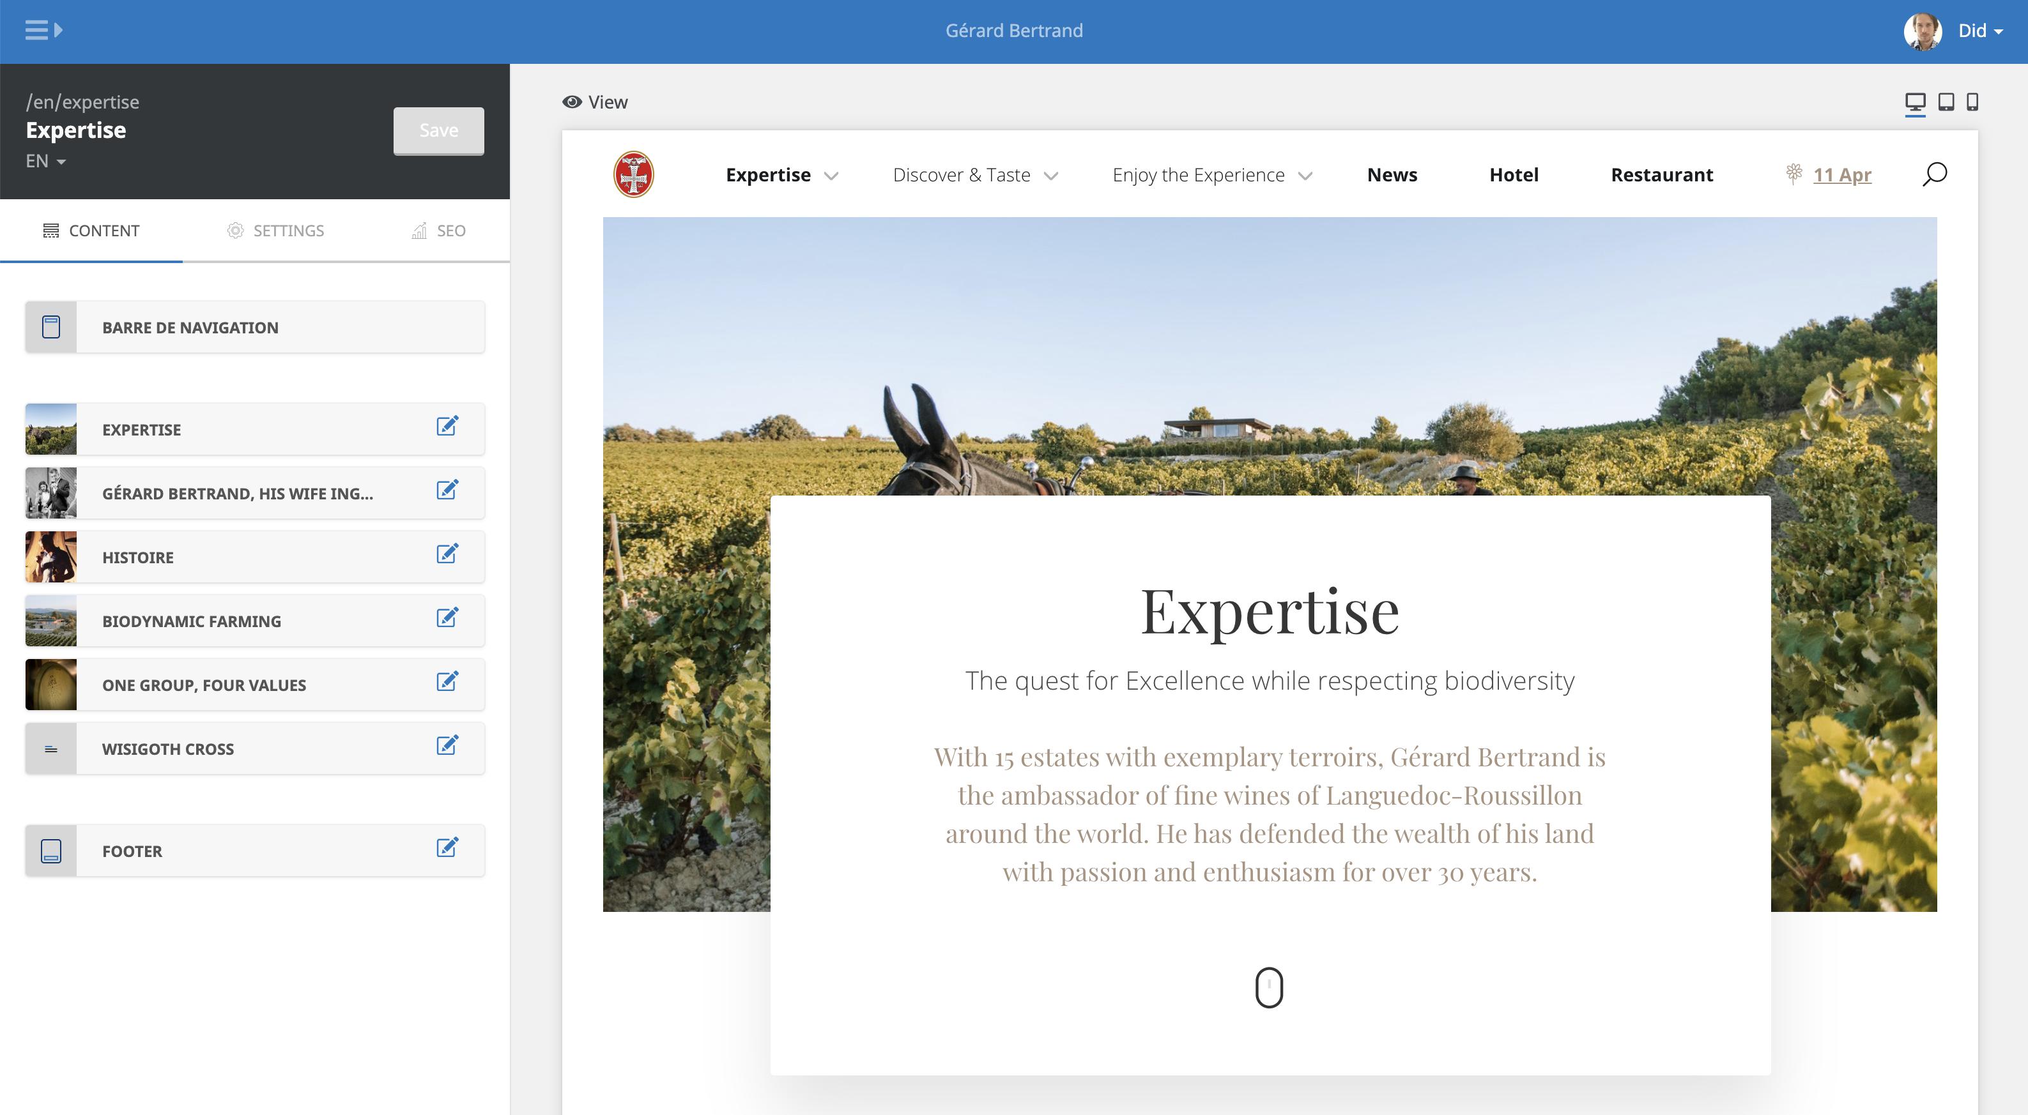
Task: Edit the Wisigoth Cross section
Action: click(x=447, y=745)
